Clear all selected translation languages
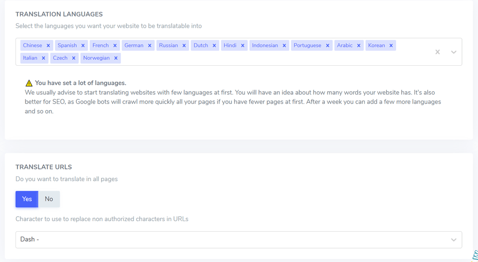The height and width of the screenshot is (262, 478). click(x=438, y=52)
